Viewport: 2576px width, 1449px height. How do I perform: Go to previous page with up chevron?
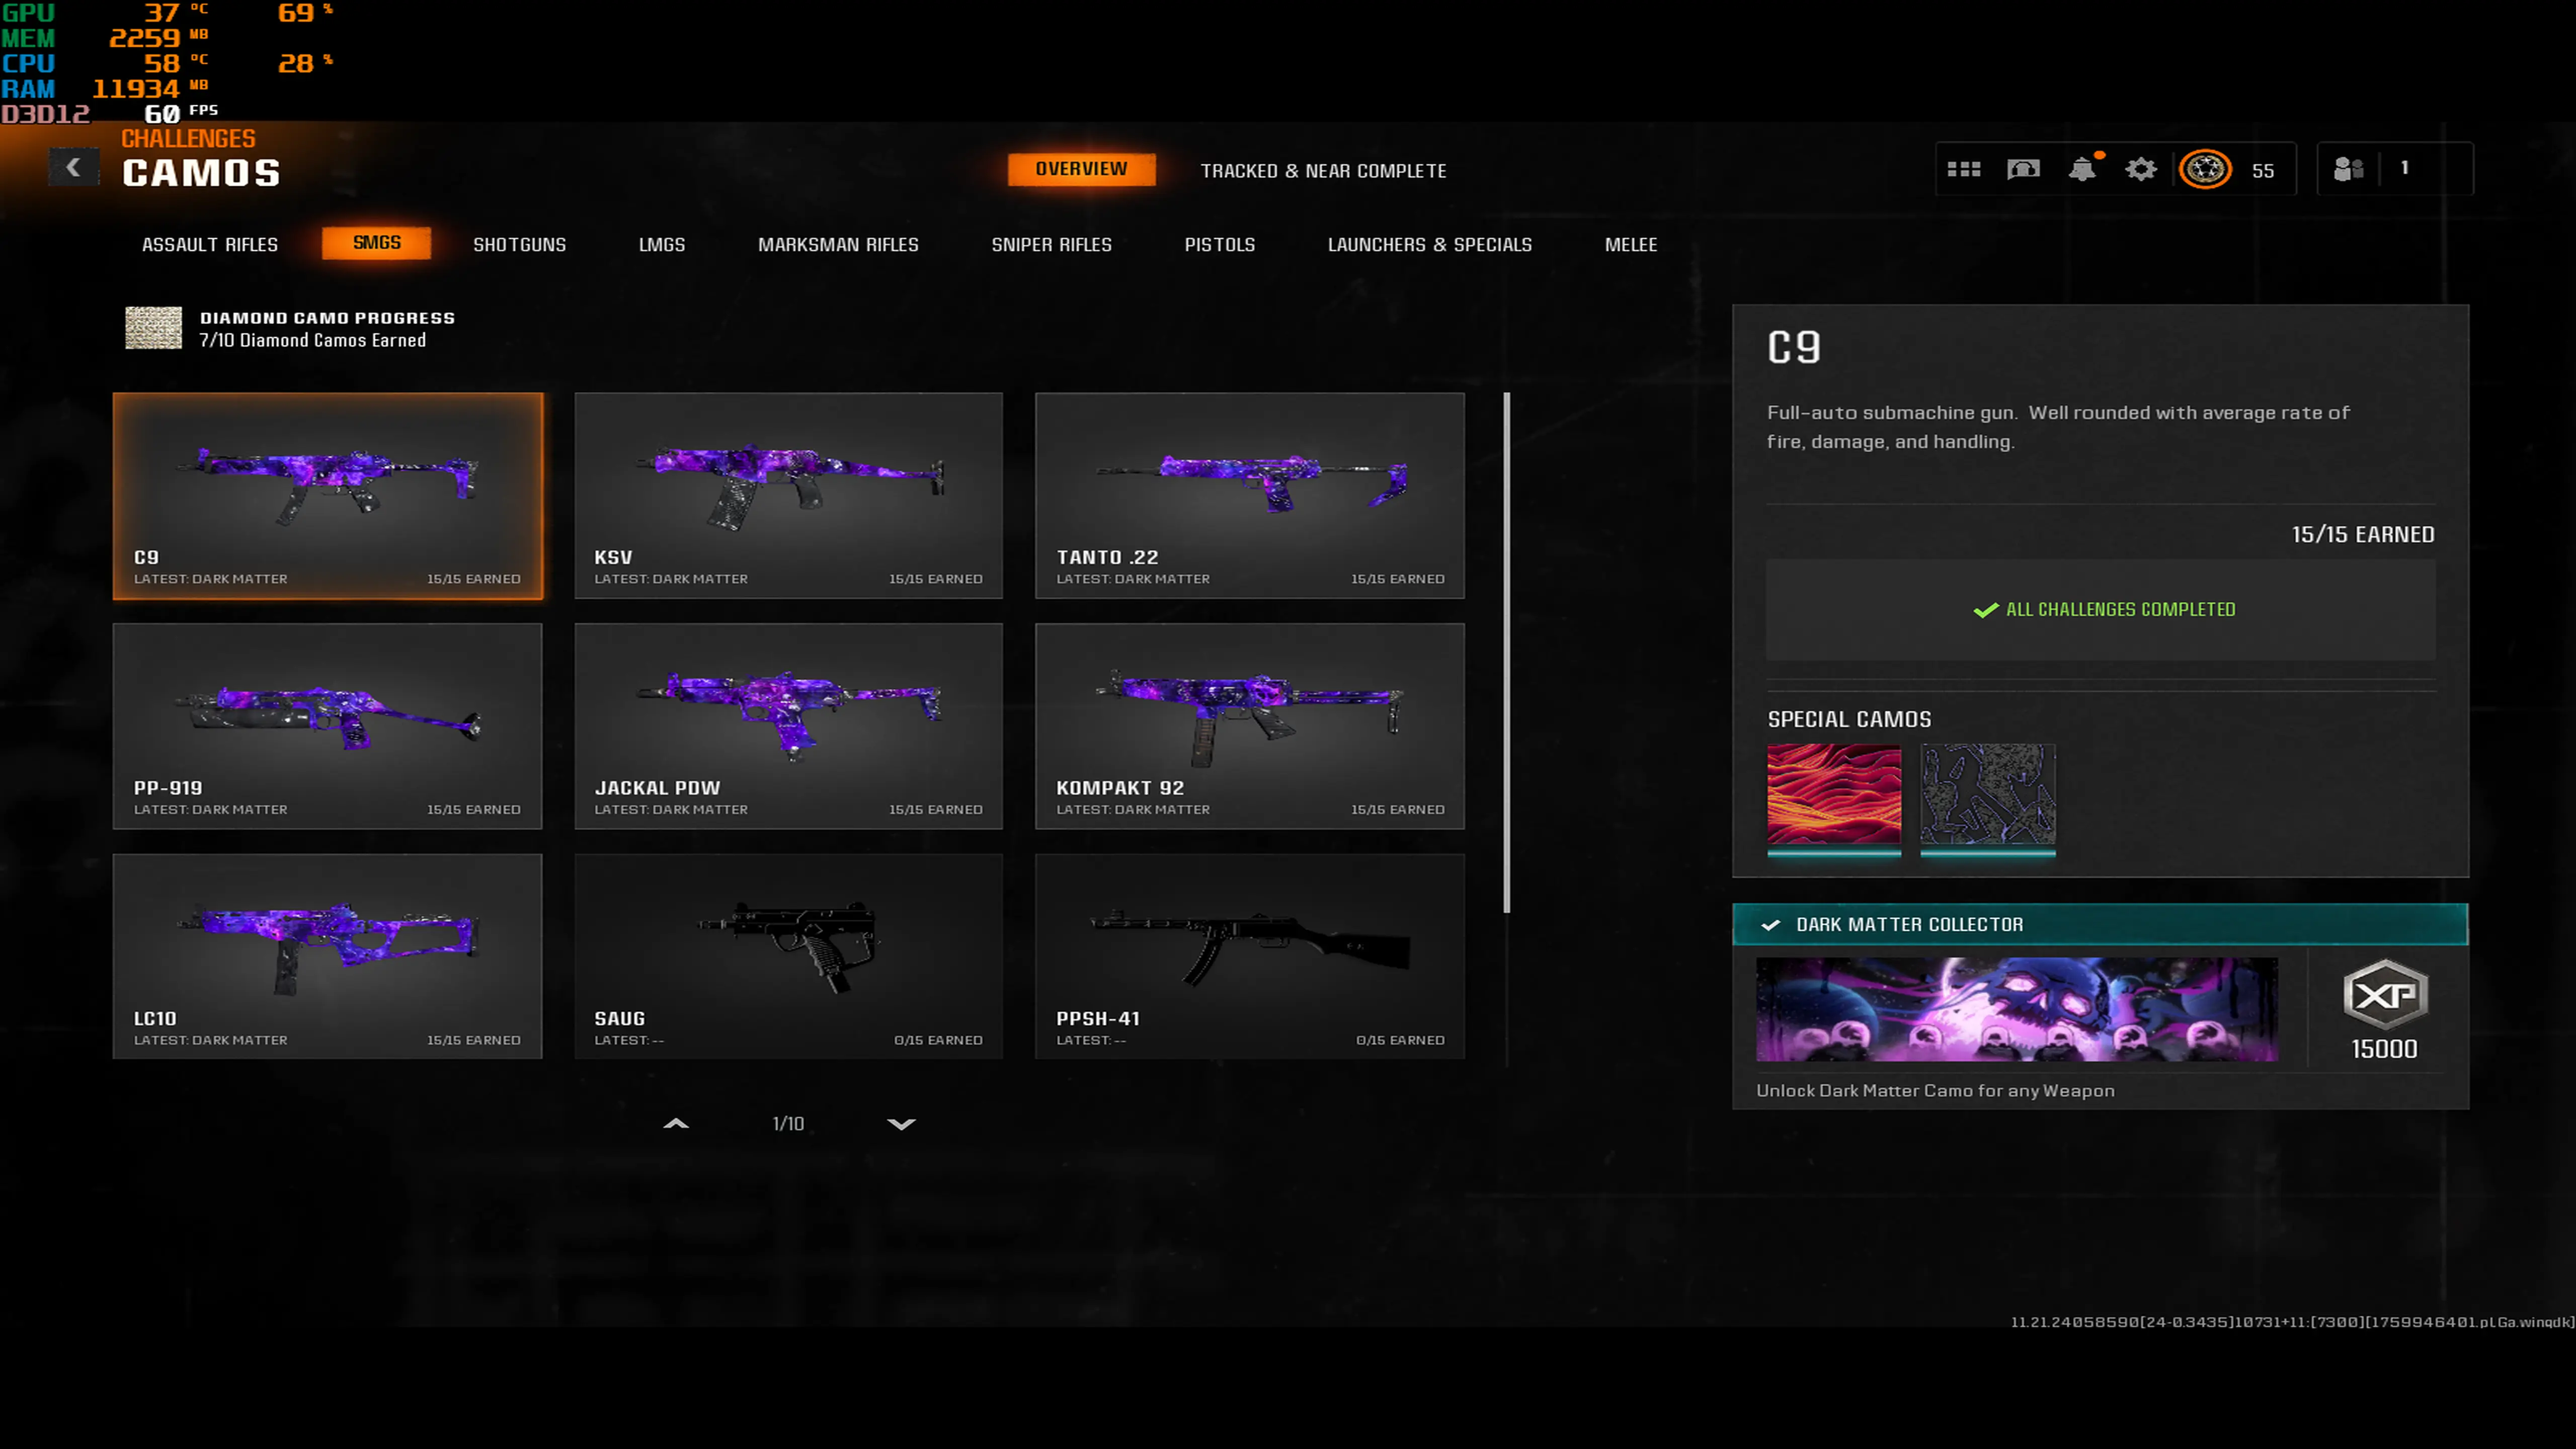(x=676, y=1124)
